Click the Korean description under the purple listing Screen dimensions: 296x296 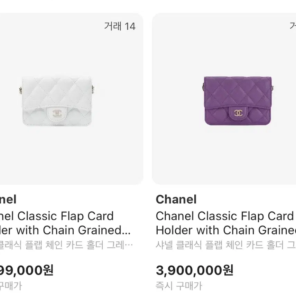226,245
